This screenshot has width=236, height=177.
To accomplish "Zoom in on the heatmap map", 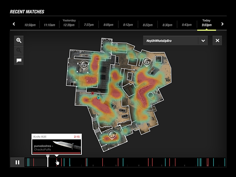I will pyautogui.click(x=19, y=41).
